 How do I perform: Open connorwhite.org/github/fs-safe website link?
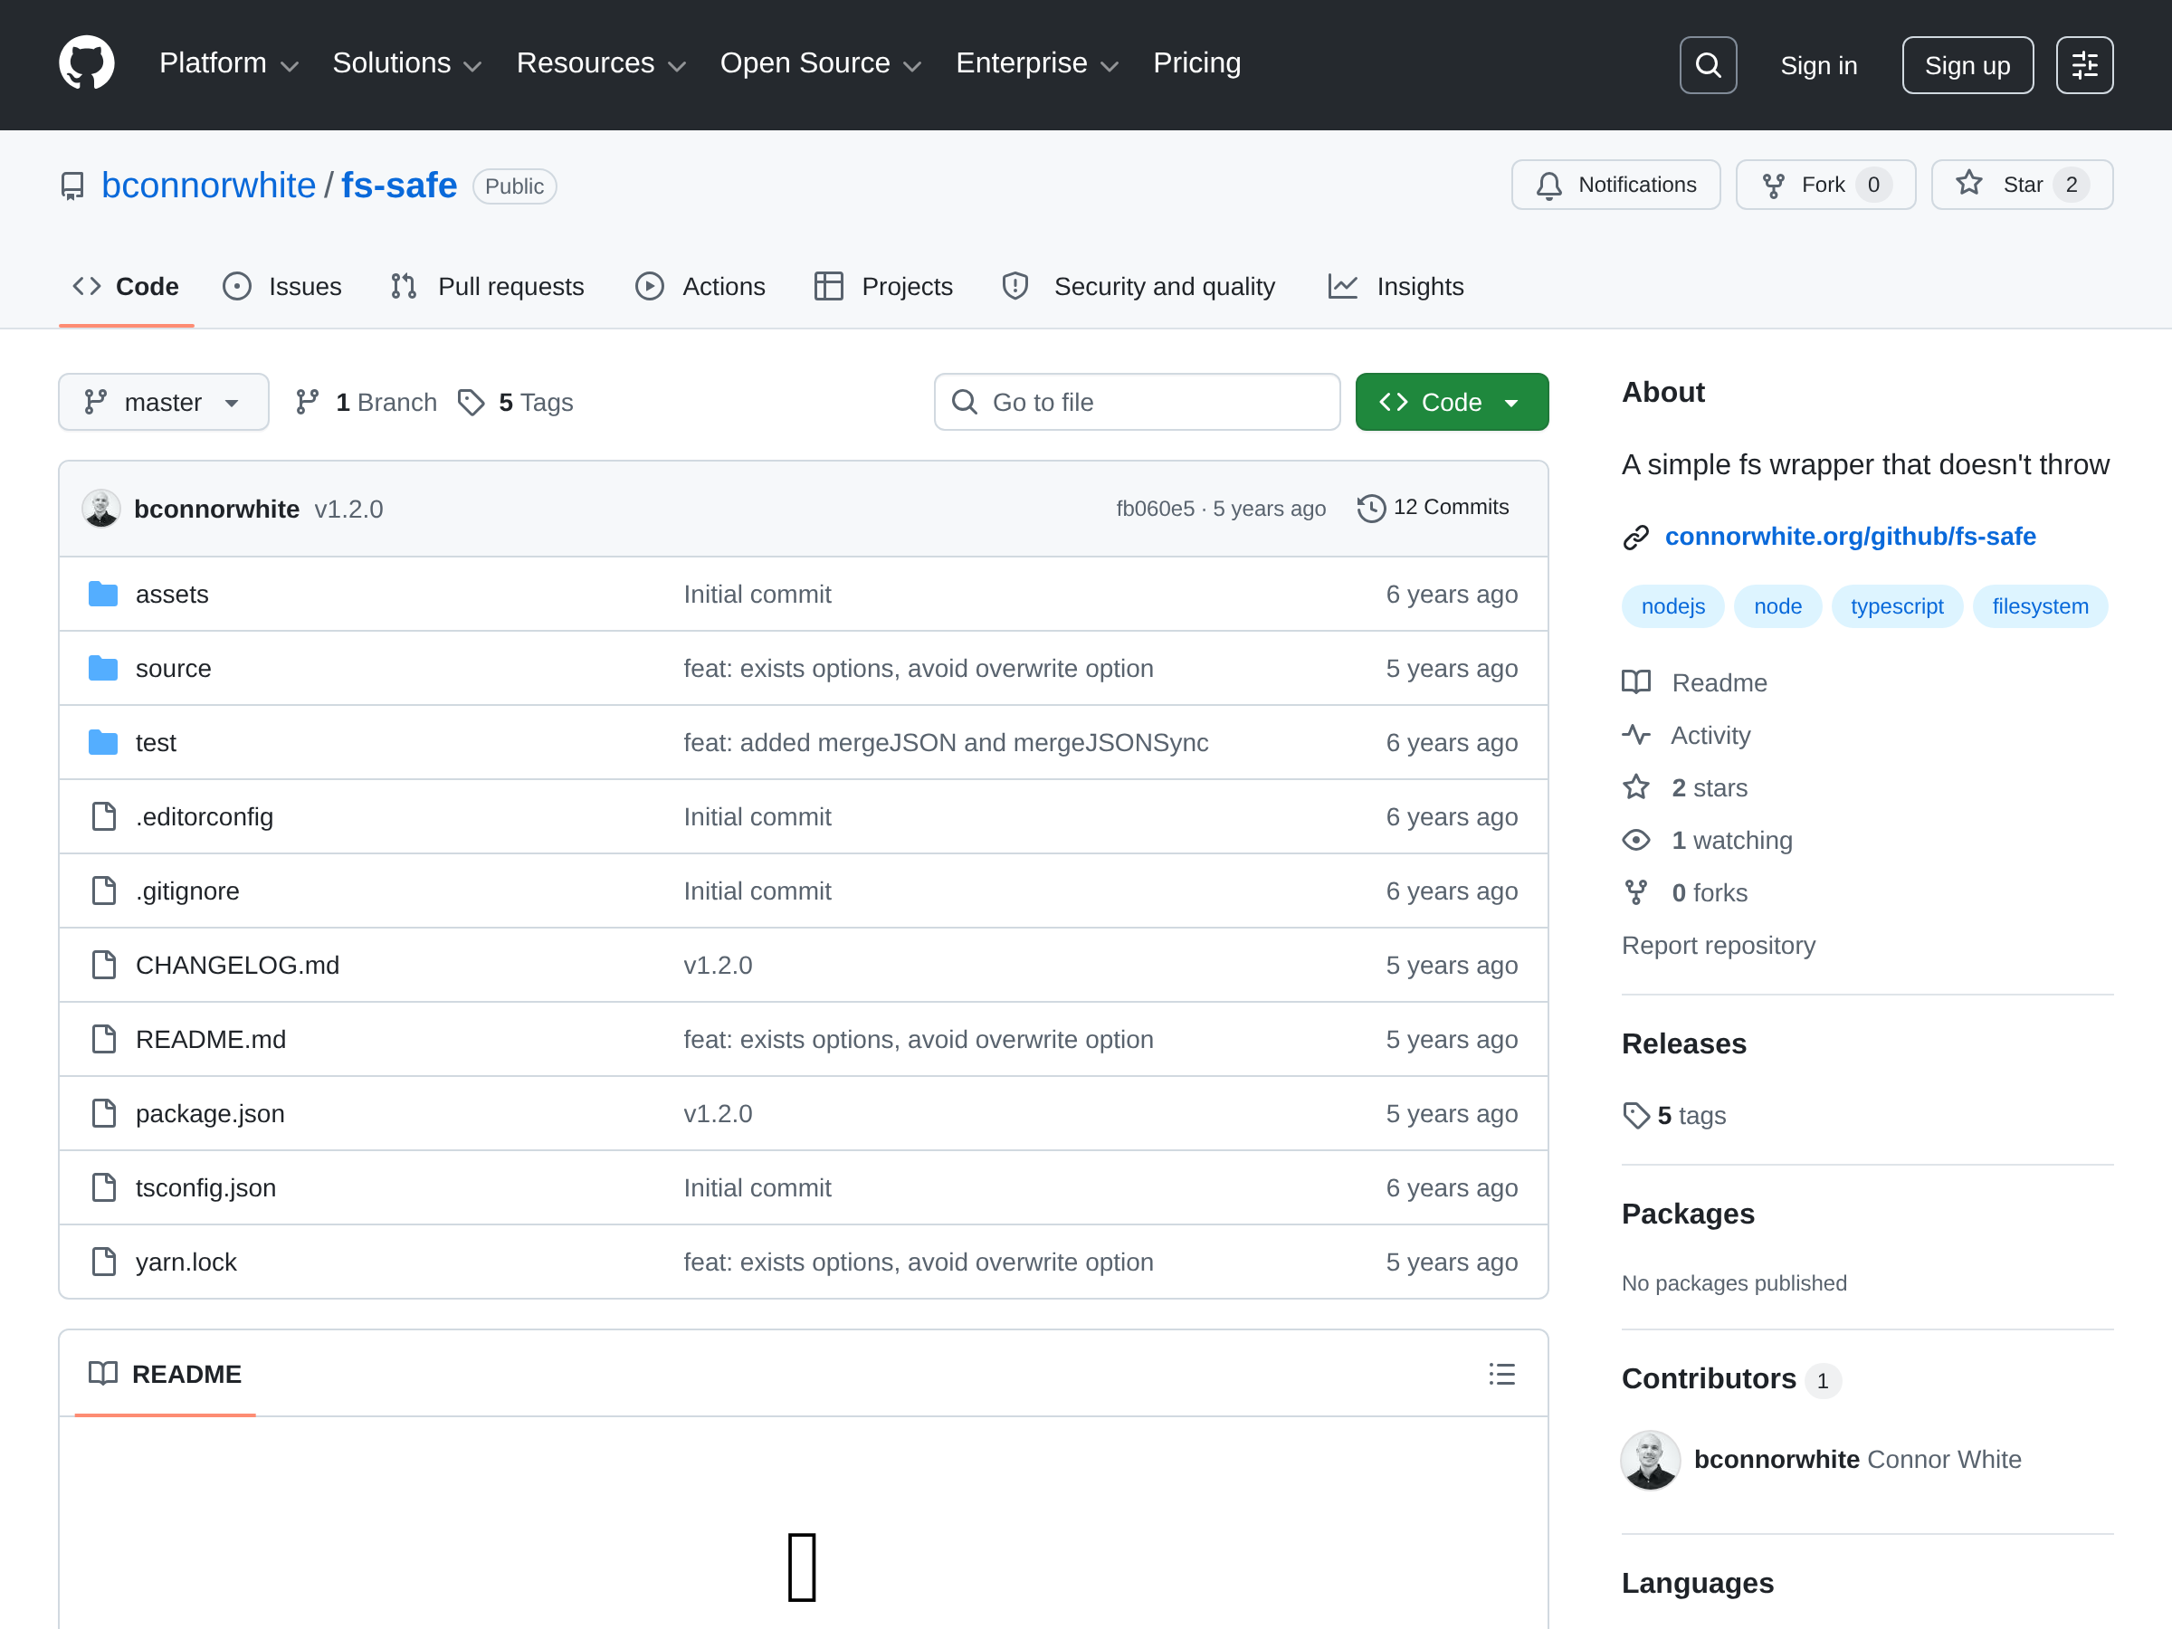pyautogui.click(x=1850, y=536)
